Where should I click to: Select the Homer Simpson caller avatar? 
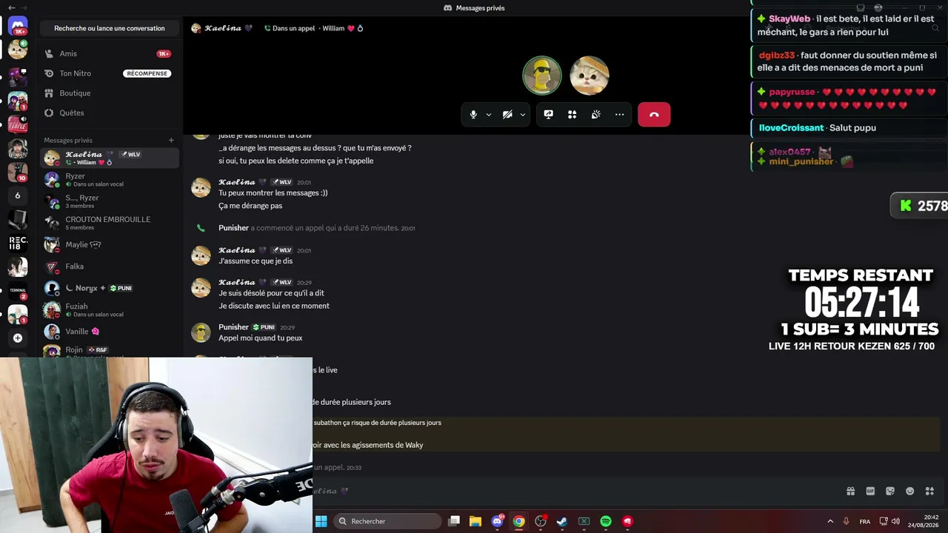[542, 76]
